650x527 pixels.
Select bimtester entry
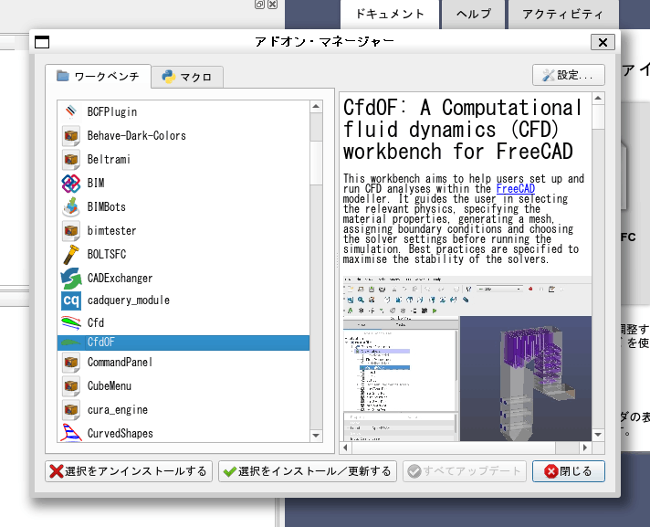pyautogui.click(x=183, y=230)
